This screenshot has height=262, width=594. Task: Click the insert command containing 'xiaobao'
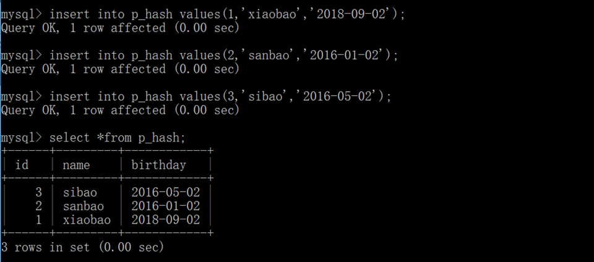227,14
